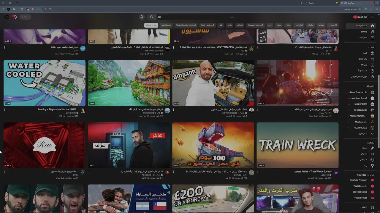Image resolution: width=380 pixels, height=213 pixels.
Task: Open options for Kareem Elsayed Amazon video
Action: (x=173, y=109)
